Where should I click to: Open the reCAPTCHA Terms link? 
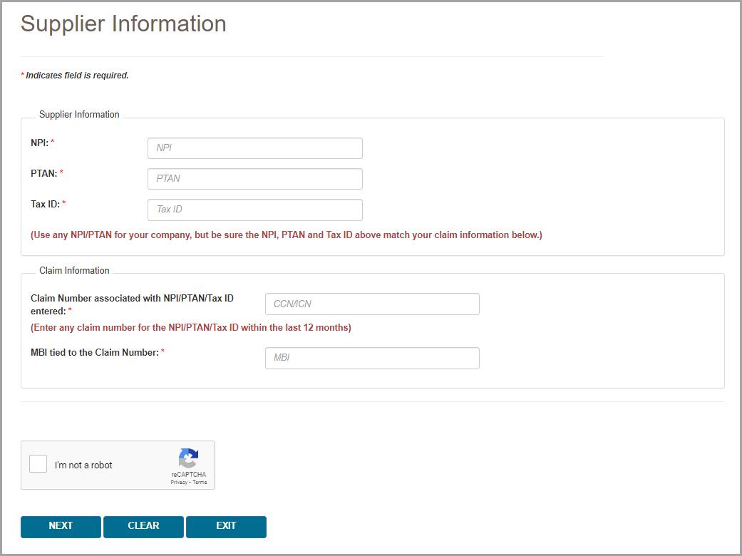(200, 483)
